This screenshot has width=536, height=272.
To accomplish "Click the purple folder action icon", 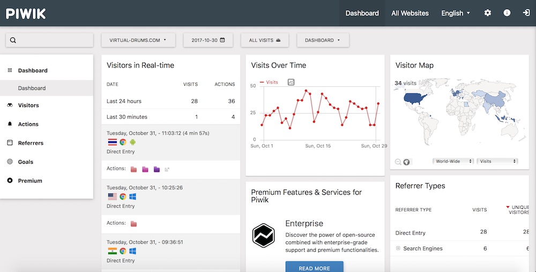I will coord(157,169).
